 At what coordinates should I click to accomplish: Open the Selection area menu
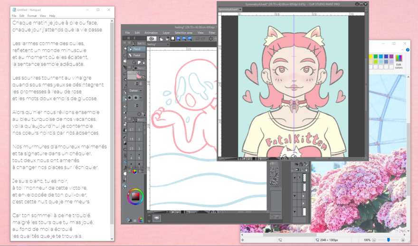pos(183,33)
